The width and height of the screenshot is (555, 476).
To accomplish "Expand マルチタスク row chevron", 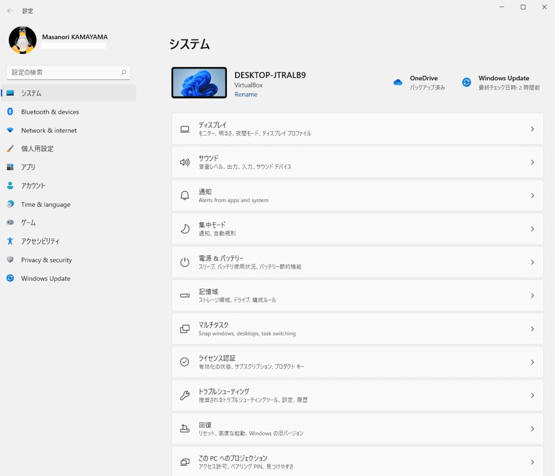I will [532, 329].
